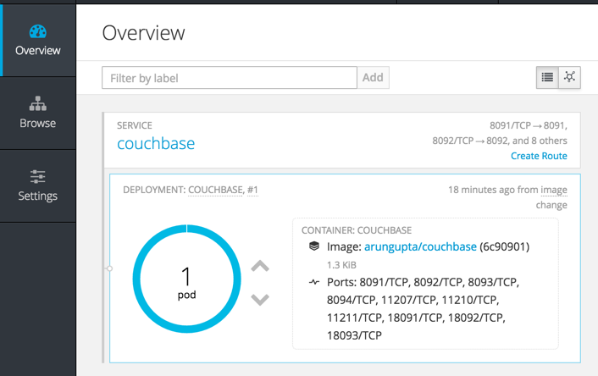598x376 pixels.
Task: Click the ports activity icon
Action: tap(313, 281)
